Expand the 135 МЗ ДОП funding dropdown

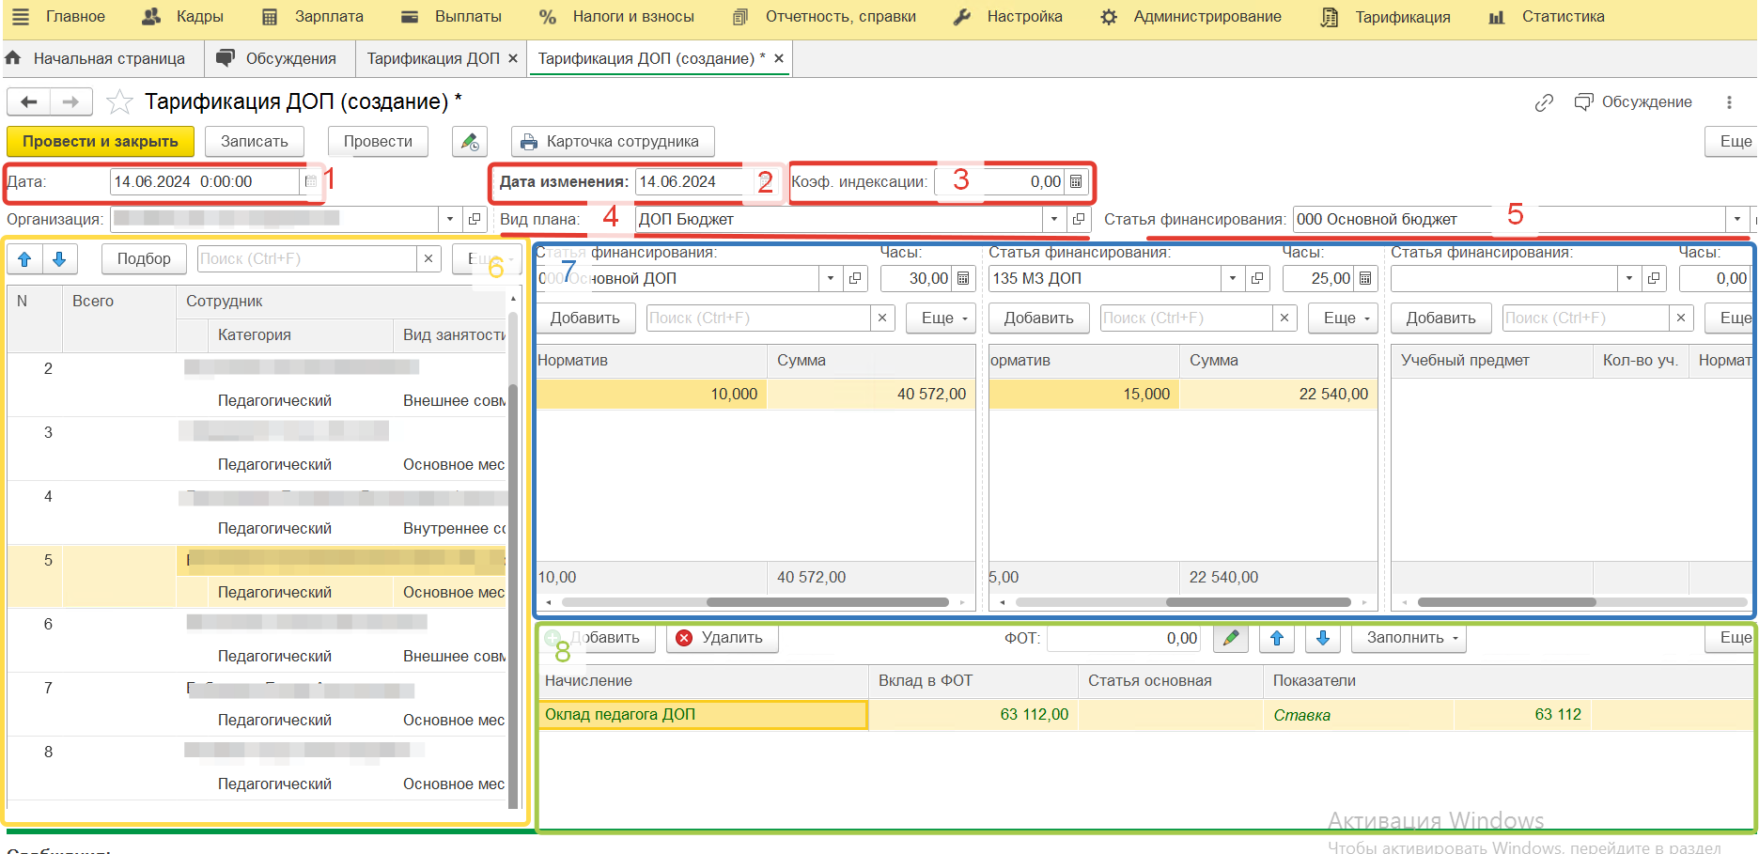1233,278
